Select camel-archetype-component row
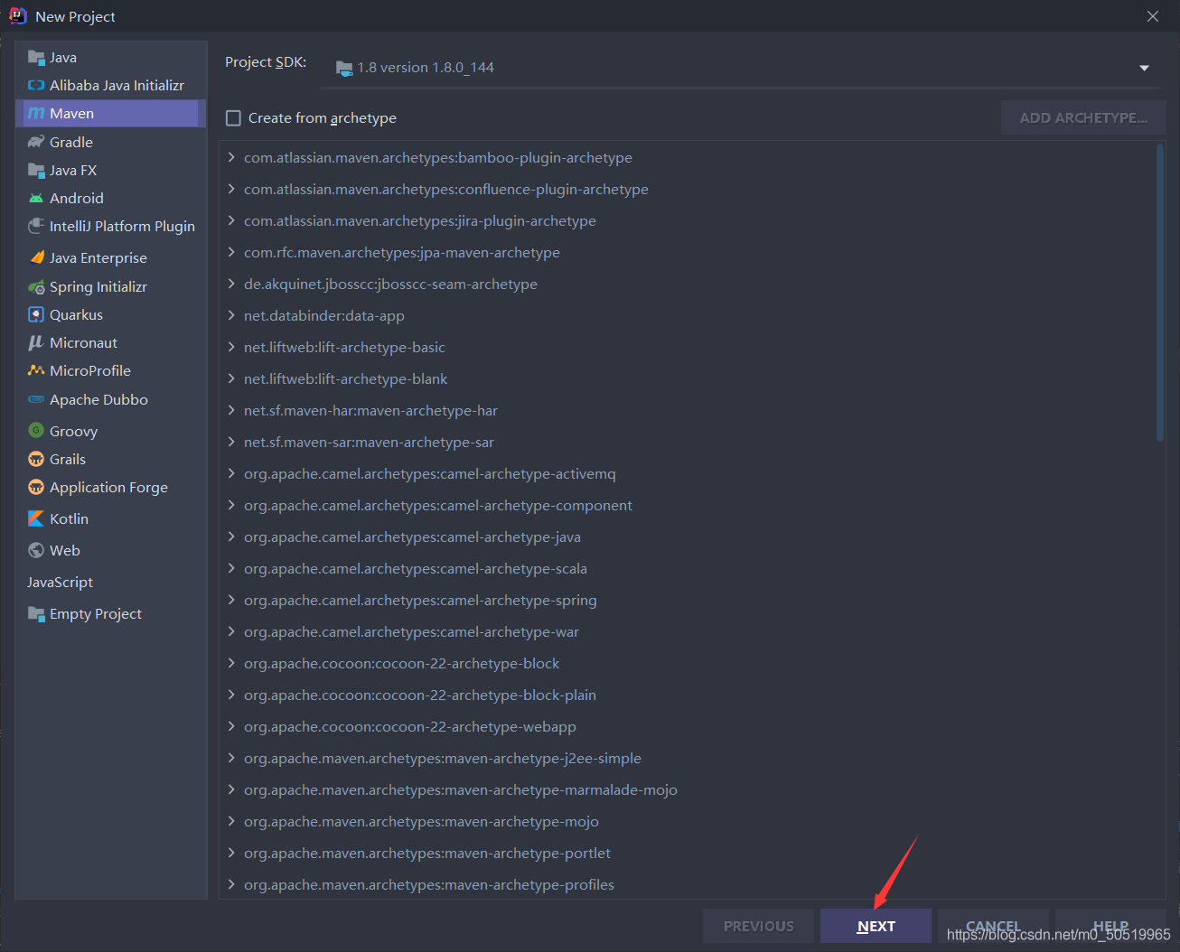Screen dimensions: 1180x952 pos(691,505)
